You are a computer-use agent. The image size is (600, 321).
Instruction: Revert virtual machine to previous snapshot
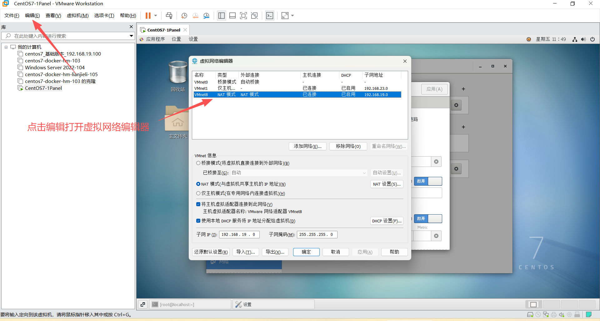point(195,16)
